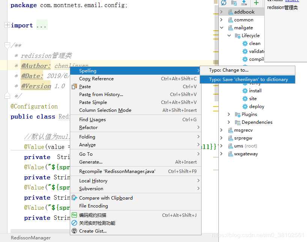Select Generate... menu item
The height and width of the screenshot is (242, 307).
click(135, 162)
